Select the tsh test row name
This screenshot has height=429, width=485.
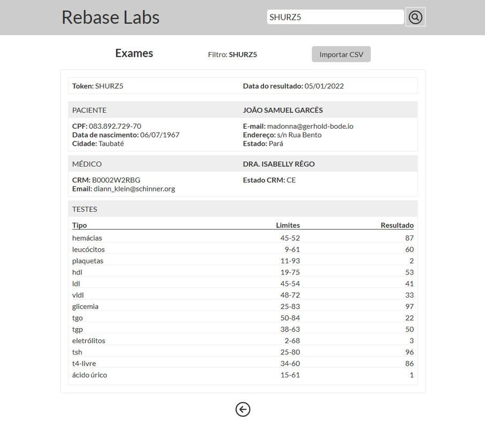[77, 352]
